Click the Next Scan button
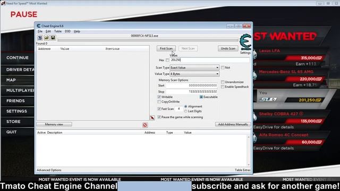340x191 pixels. pos(188,48)
